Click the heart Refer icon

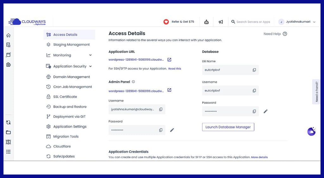click(x=166, y=22)
